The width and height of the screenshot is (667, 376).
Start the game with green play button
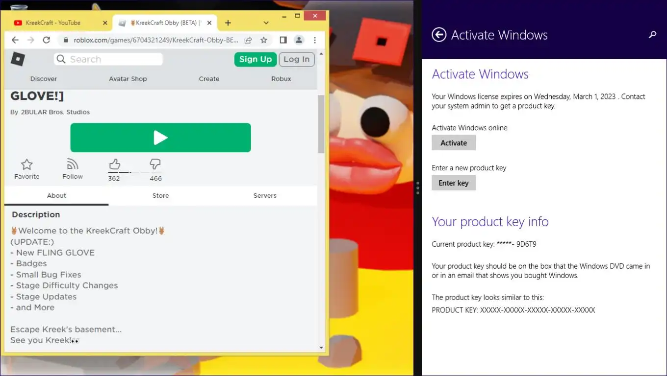click(x=160, y=138)
